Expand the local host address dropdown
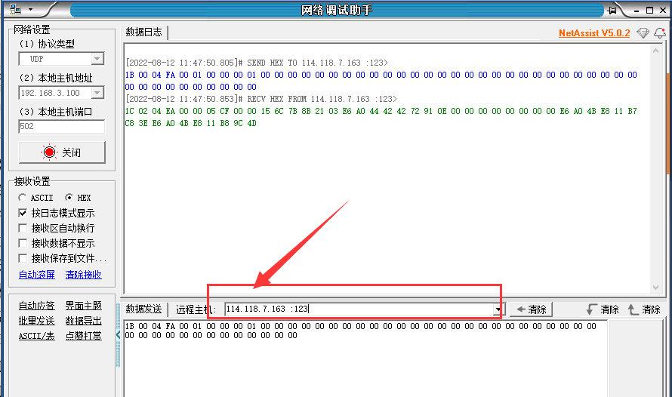Screen dimensions: 672x397 pos(97,93)
